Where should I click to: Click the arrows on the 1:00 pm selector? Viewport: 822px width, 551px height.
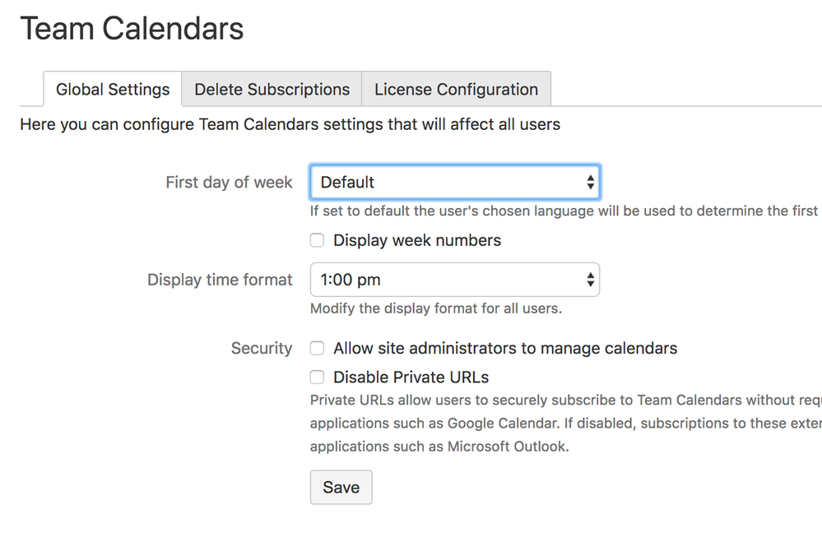tap(590, 280)
